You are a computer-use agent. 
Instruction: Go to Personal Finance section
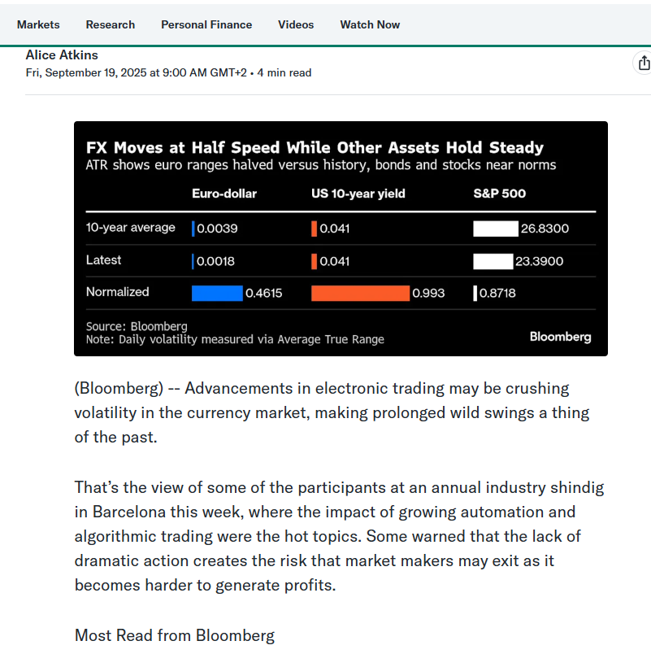coord(206,24)
